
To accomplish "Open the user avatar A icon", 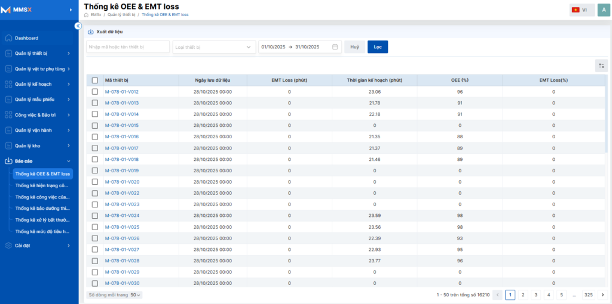I will click(604, 10).
